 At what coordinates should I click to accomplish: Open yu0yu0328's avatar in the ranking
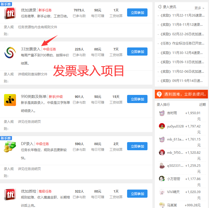coord(162,126)
